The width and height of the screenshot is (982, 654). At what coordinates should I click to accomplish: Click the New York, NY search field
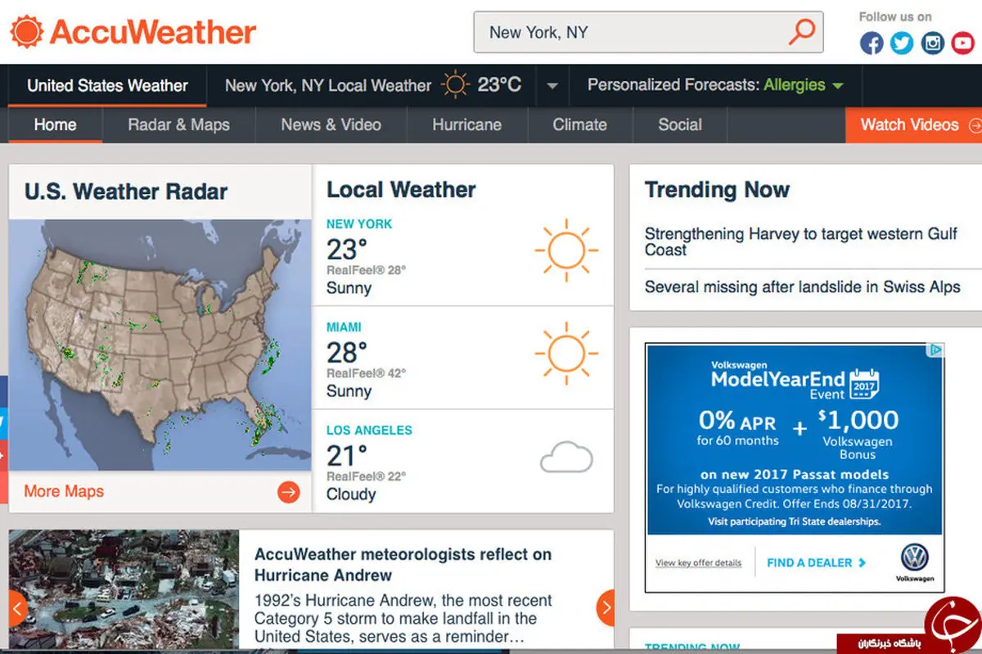tap(648, 33)
